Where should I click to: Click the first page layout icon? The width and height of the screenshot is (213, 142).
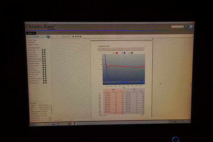tap(63, 36)
